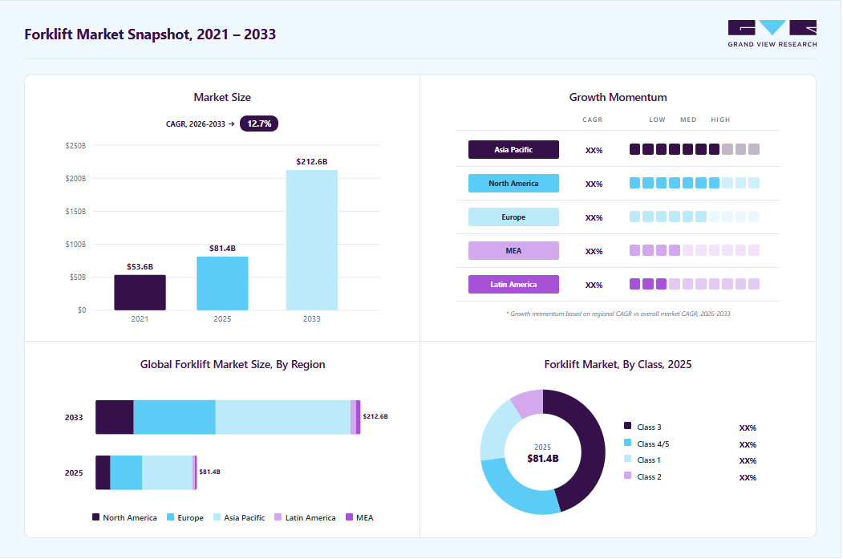Select the Europe region label
Screen dimensions: 843x559
point(513,217)
